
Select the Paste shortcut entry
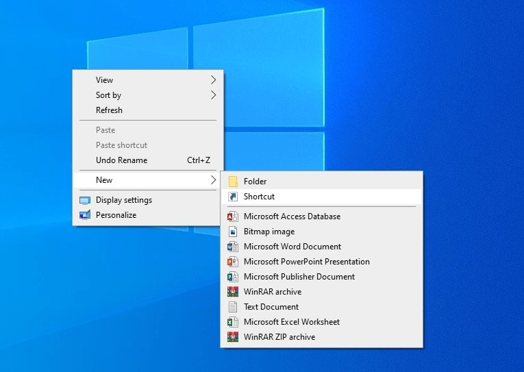click(148, 145)
